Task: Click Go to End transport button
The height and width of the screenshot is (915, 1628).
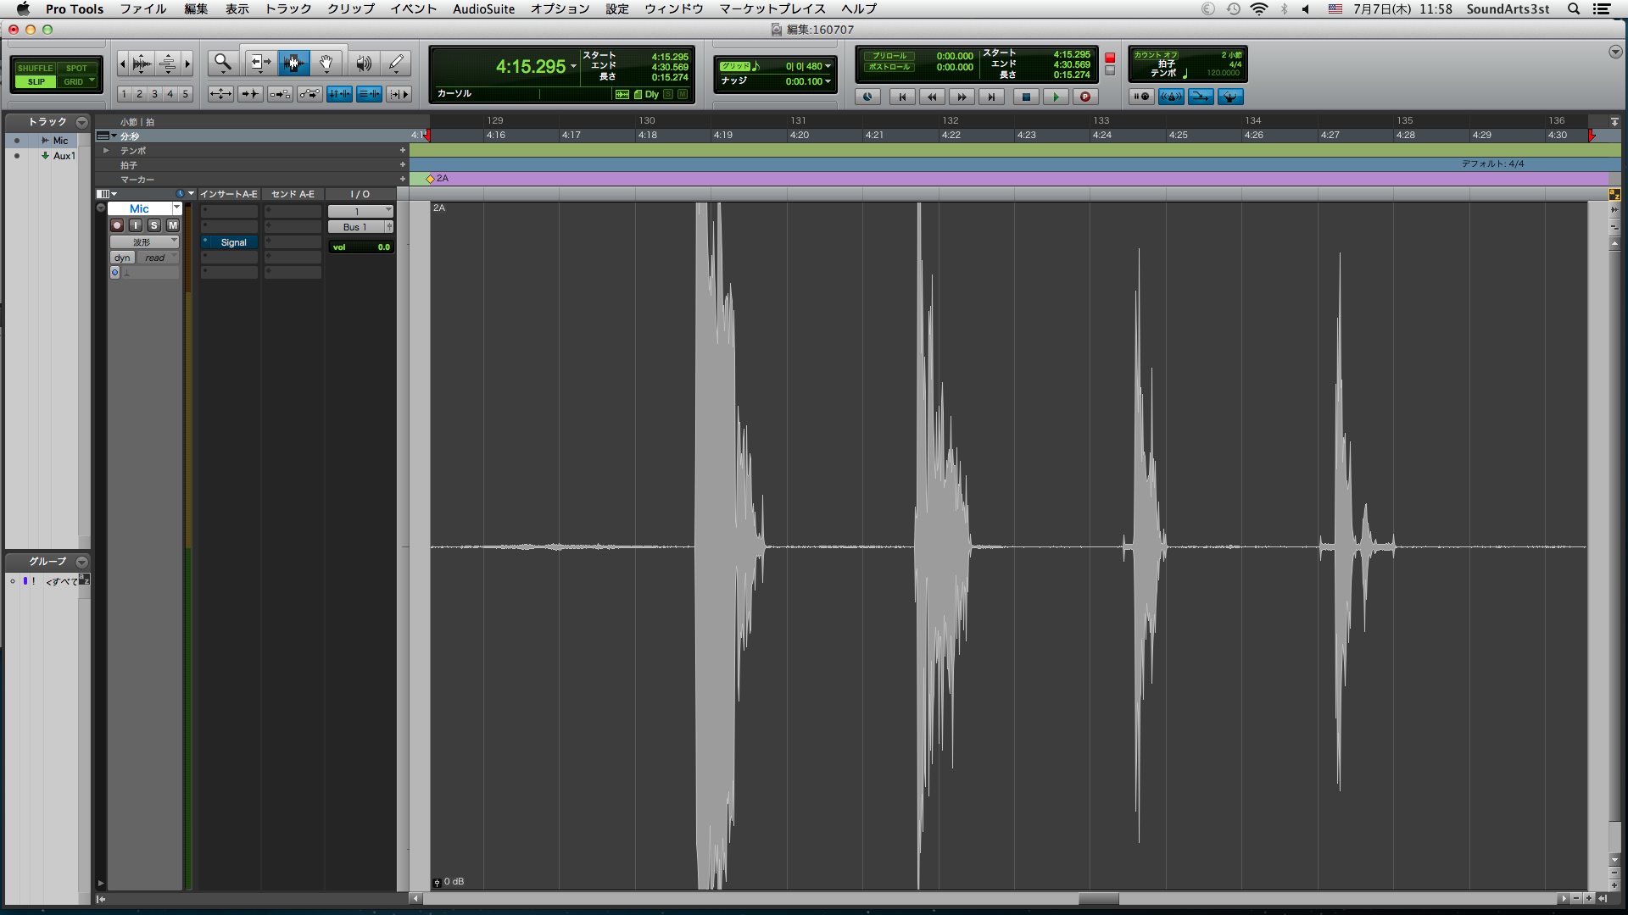Action: point(991,97)
